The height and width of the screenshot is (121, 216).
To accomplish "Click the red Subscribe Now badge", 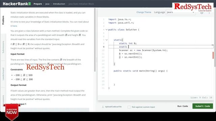I will pos(12,112).
